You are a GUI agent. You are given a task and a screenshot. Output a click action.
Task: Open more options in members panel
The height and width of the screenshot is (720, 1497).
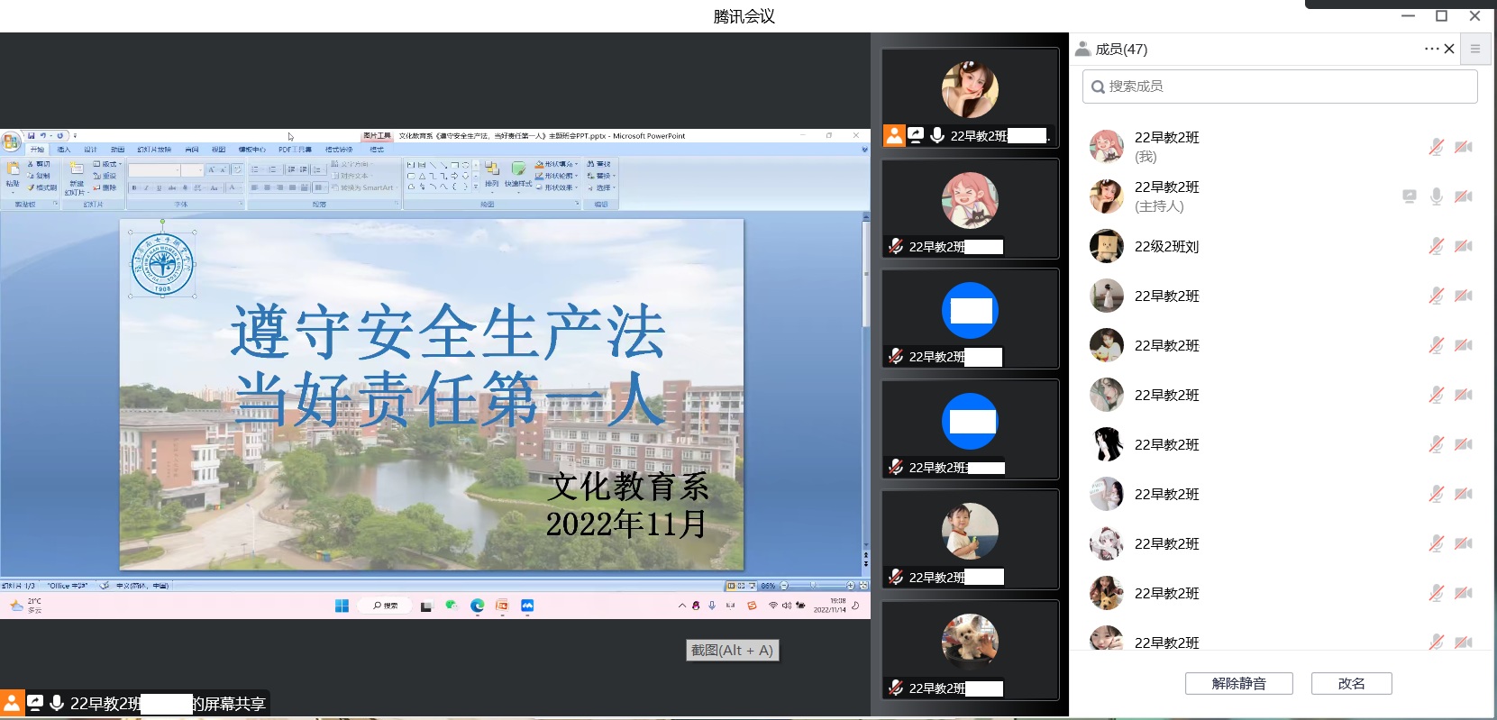point(1431,49)
